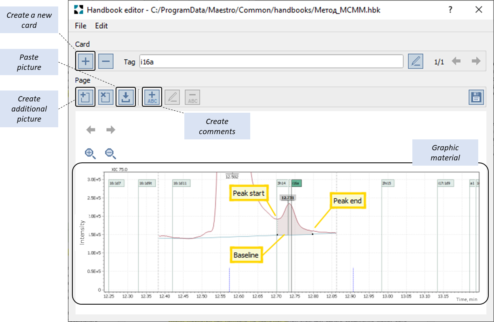The height and width of the screenshot is (322, 494).
Task: Click the 0.5E+5 intensity axis value
Action: 94,271
